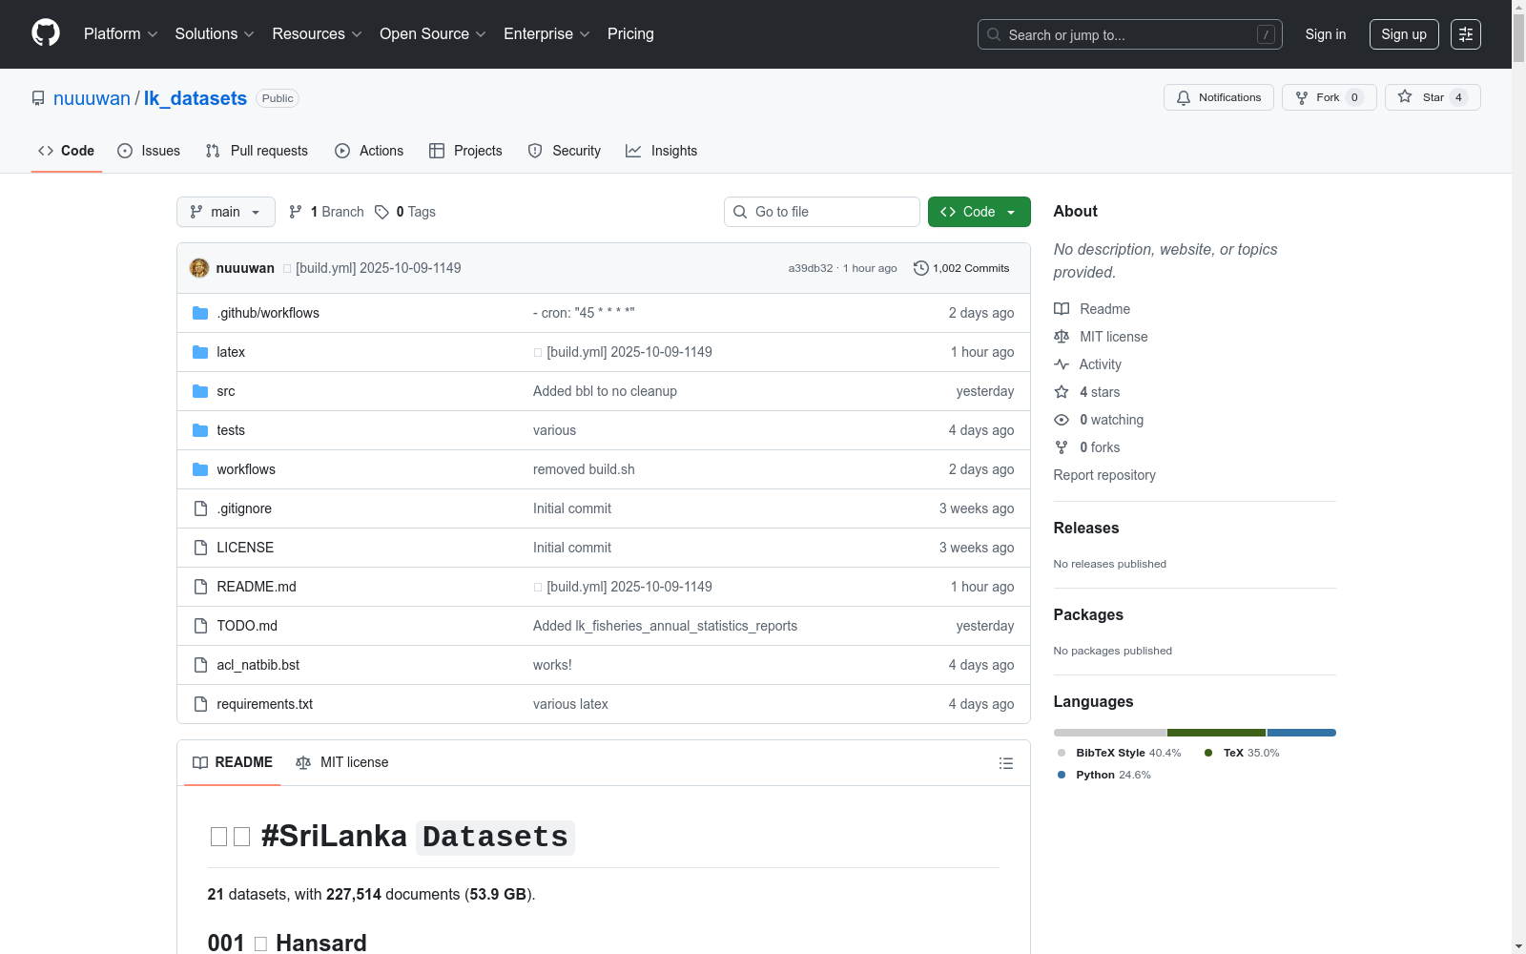Click the .gitignore file icon
This screenshot has height=954, width=1526.
(200, 508)
